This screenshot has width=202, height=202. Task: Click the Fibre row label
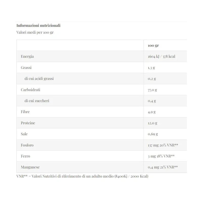[x=26, y=112]
